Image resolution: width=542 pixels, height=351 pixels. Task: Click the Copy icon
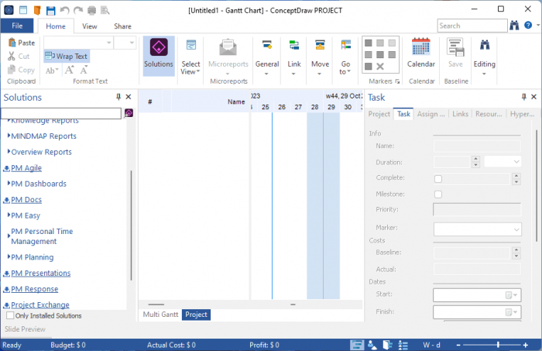pos(12,70)
